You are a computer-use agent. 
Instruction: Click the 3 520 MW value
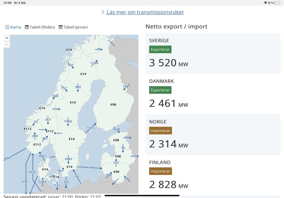coord(169,63)
